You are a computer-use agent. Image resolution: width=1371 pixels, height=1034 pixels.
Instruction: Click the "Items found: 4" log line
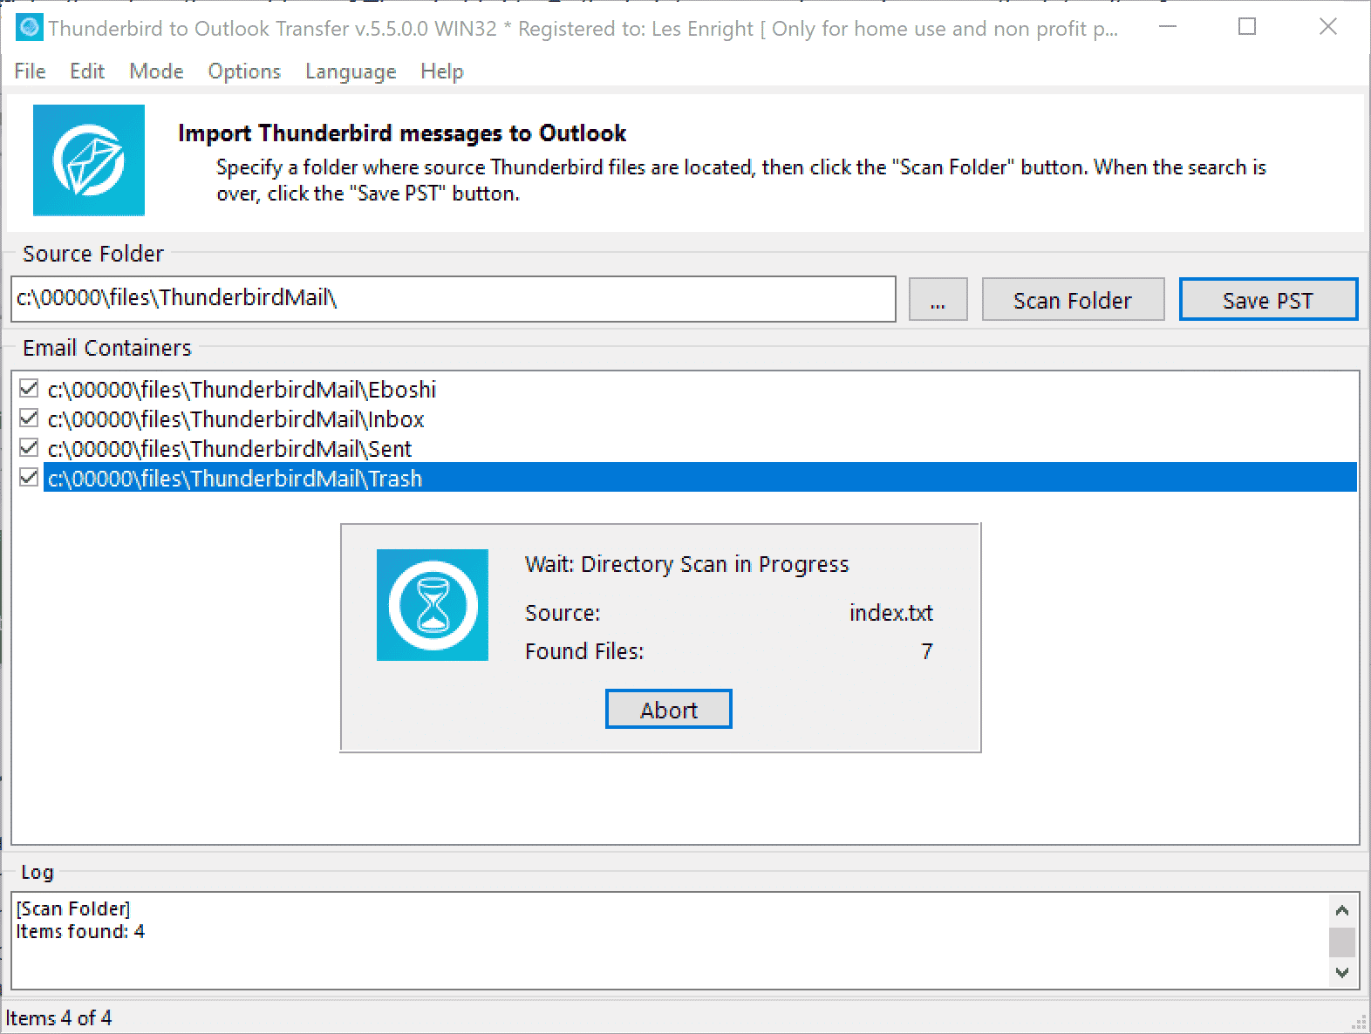(80, 931)
